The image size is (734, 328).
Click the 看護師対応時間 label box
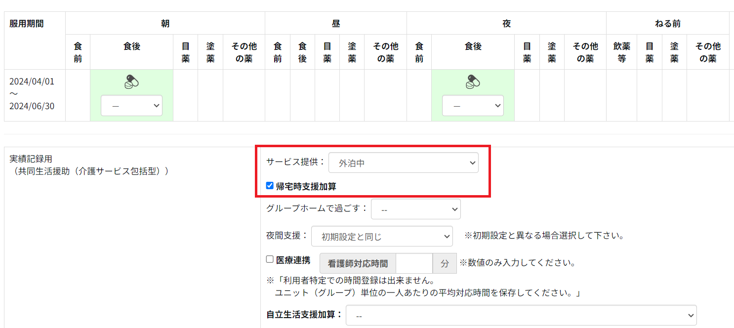pos(358,263)
